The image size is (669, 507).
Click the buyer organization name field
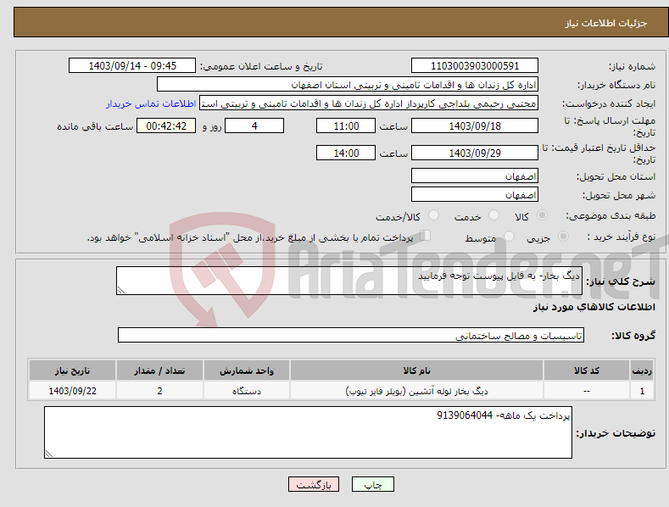coord(348,84)
